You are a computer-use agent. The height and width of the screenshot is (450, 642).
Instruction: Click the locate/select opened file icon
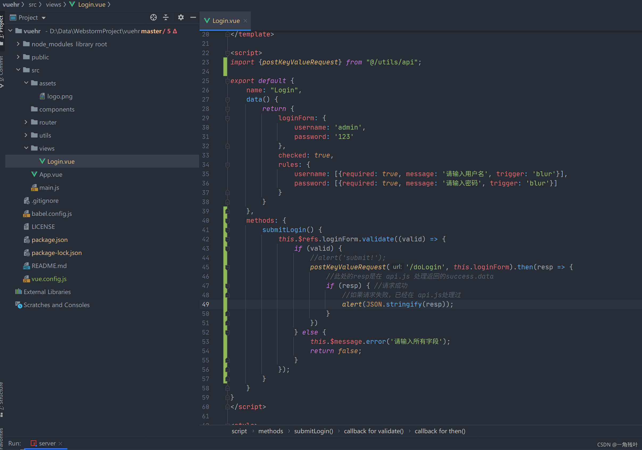(x=153, y=17)
